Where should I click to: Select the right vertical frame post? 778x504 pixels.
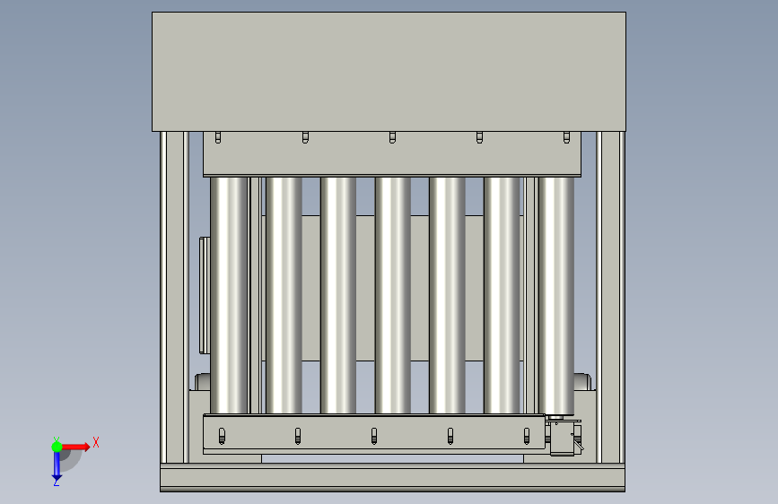point(610,297)
